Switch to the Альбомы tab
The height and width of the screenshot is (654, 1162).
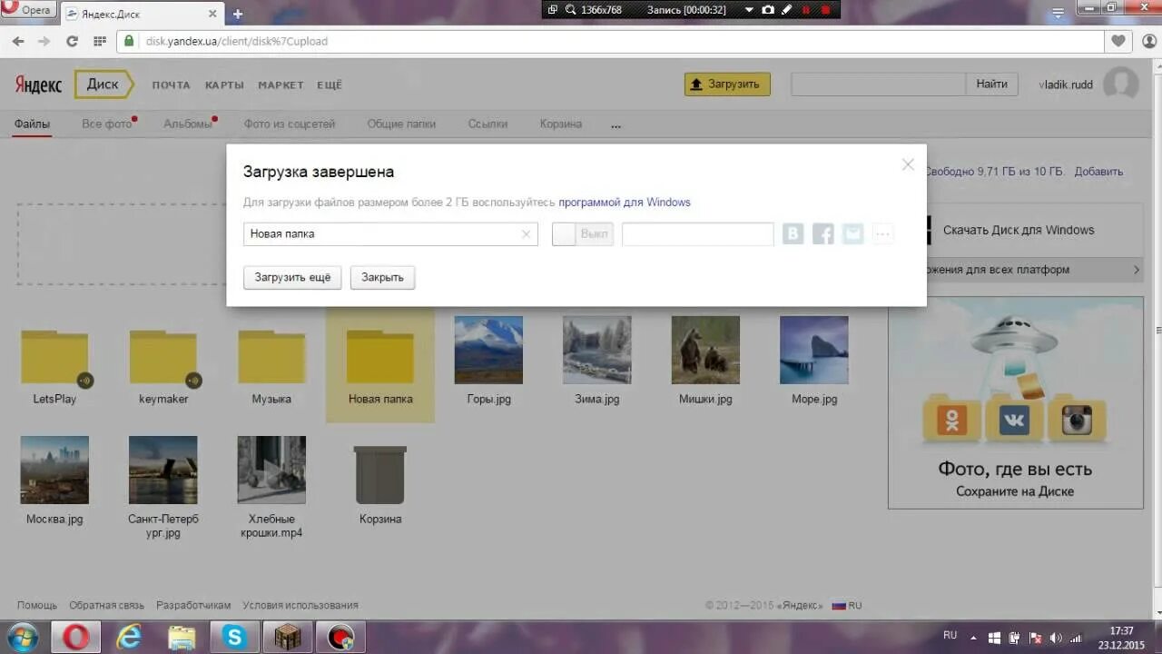tap(188, 124)
